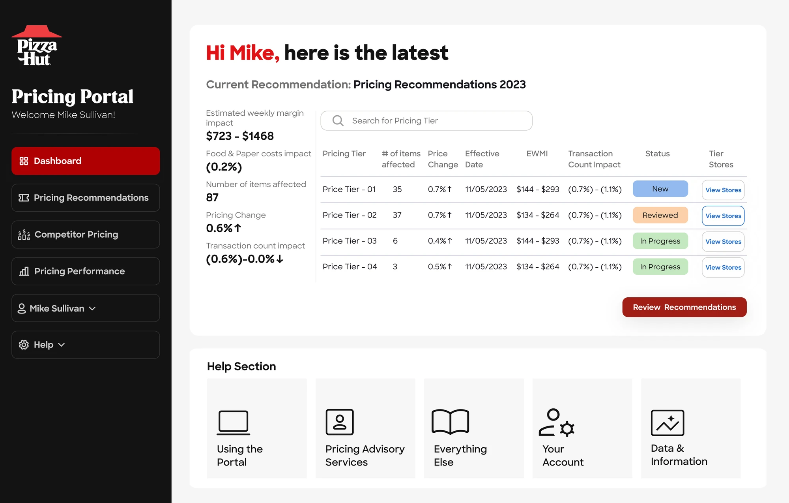Open the Everything Else help card

point(474,428)
